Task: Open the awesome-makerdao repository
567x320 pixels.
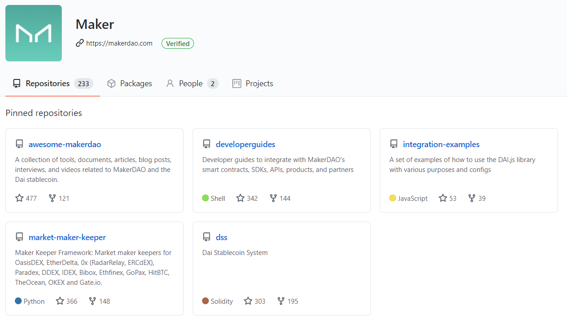Action: click(65, 144)
